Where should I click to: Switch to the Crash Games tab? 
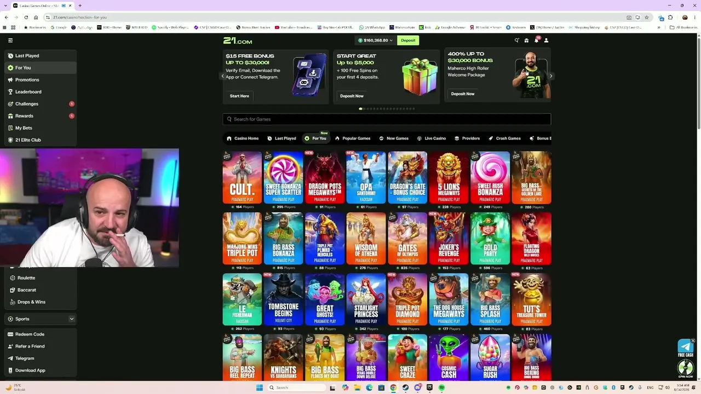point(504,138)
